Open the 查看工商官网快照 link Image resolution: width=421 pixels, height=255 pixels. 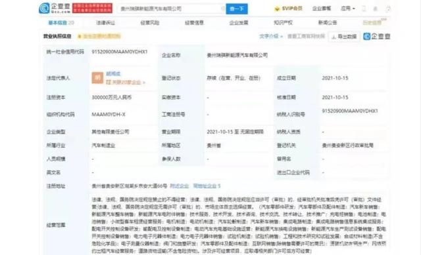[306, 36]
